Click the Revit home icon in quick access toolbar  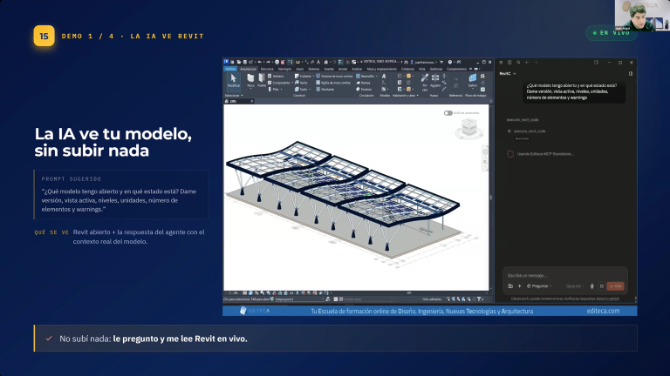coord(326,62)
